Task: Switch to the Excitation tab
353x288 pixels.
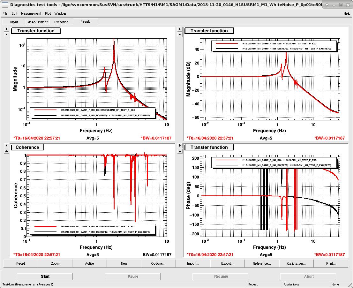Action: pos(61,22)
